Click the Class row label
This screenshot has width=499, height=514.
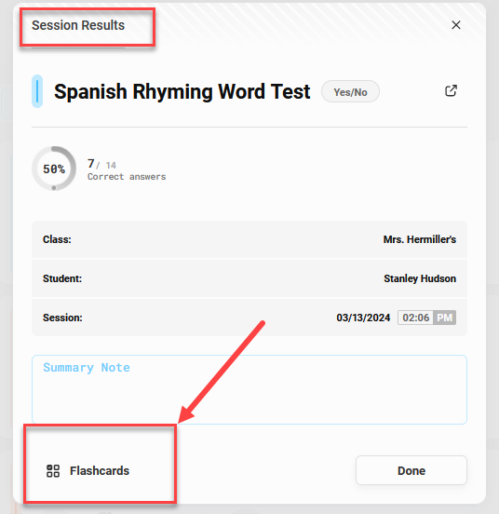(x=57, y=239)
